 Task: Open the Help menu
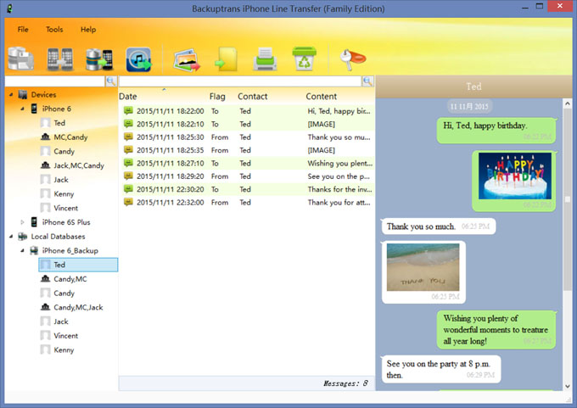point(88,30)
